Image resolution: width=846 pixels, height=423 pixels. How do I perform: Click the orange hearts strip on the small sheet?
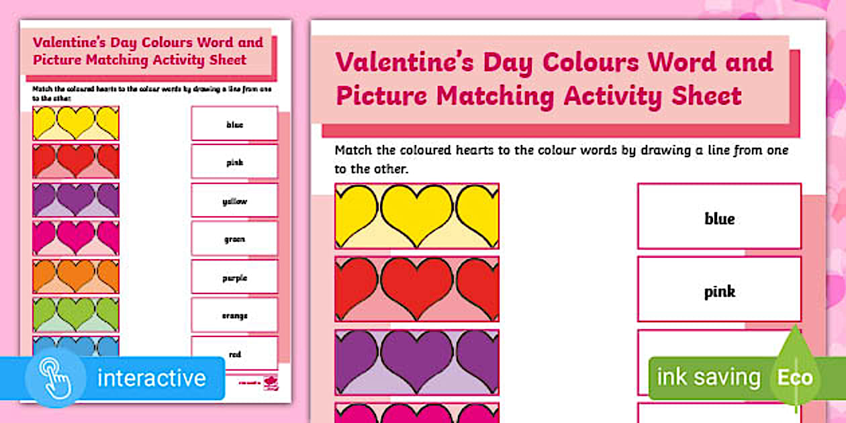point(76,276)
